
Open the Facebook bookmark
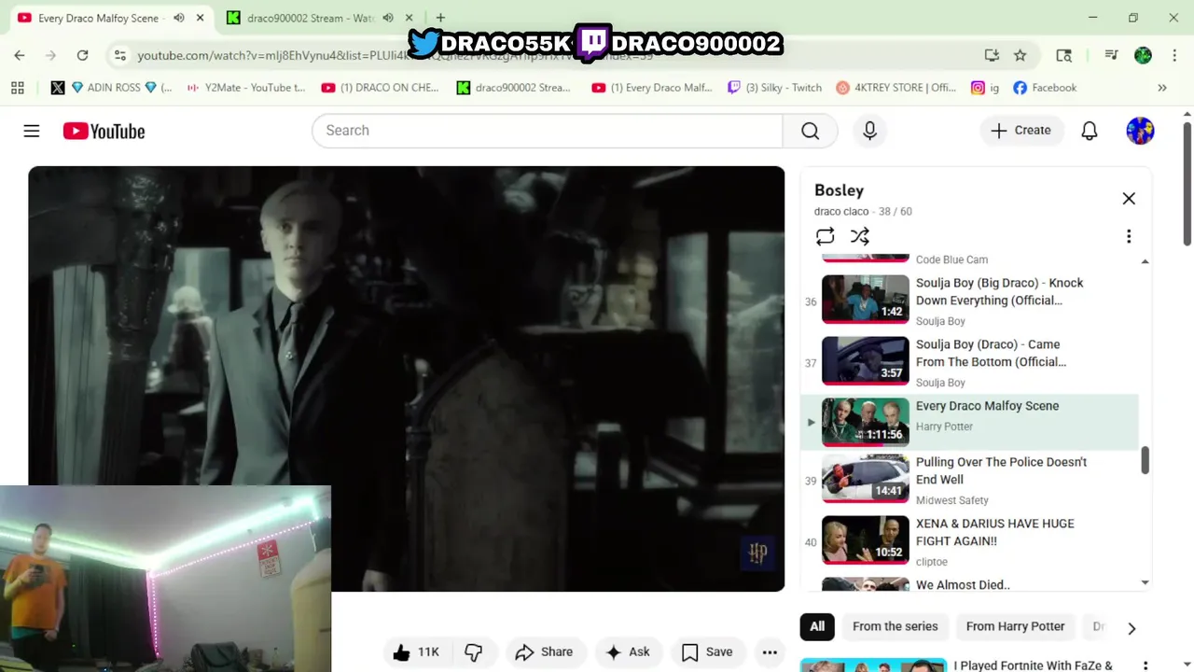[1045, 88]
